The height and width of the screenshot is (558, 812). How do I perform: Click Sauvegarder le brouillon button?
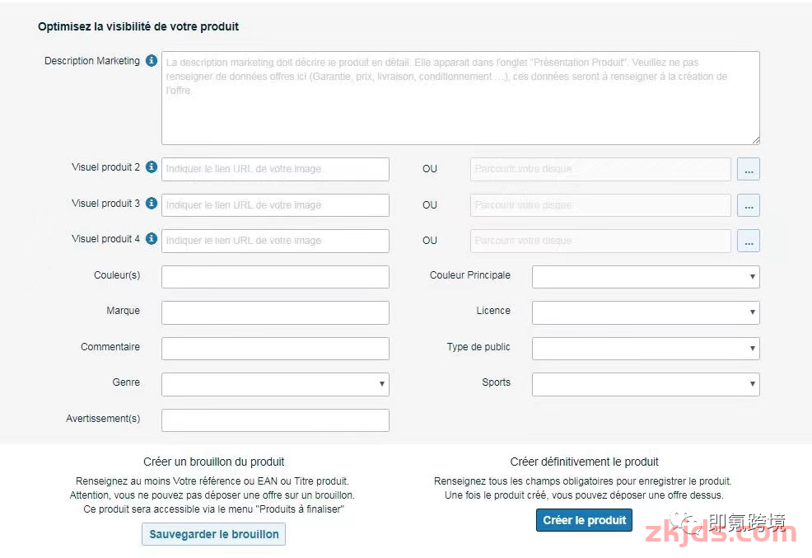[214, 534]
